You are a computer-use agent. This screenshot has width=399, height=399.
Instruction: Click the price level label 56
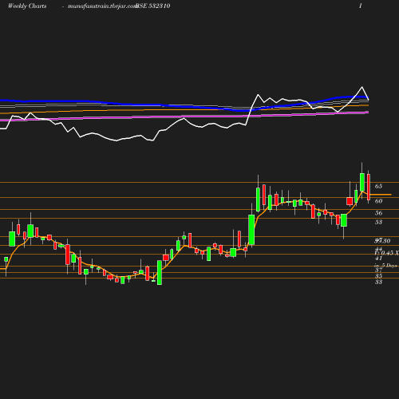point(378,213)
